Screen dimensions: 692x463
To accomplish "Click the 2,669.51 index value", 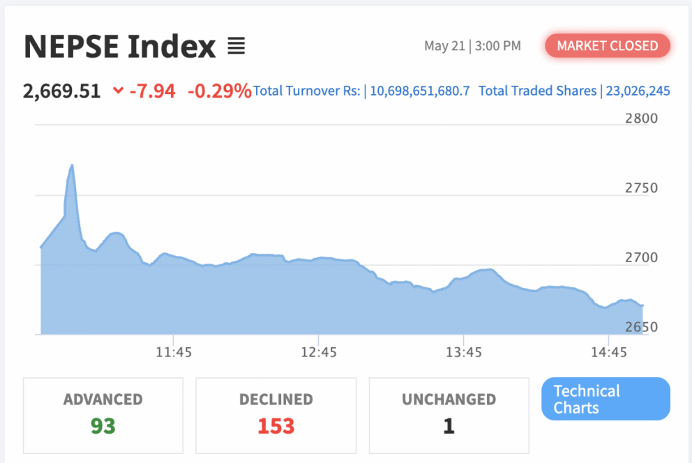I will point(62,91).
